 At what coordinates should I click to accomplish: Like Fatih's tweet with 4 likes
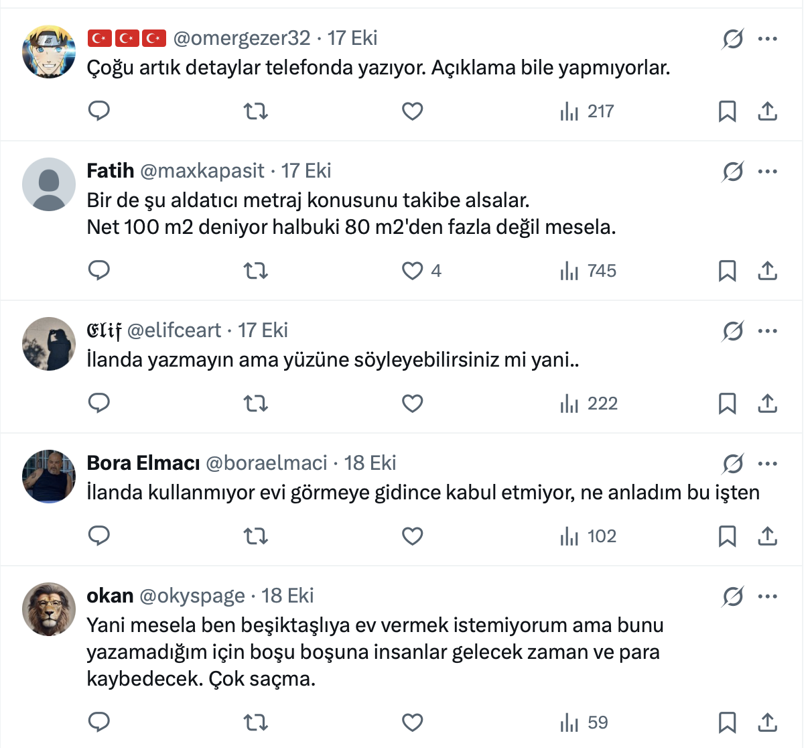tap(413, 271)
